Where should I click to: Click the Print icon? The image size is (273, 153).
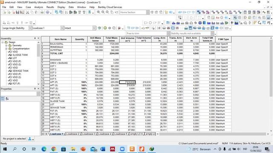(42, 12)
